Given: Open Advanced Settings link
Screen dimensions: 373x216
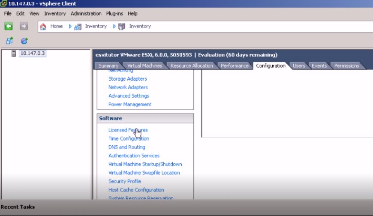Looking at the screenshot, I should point(129,96).
